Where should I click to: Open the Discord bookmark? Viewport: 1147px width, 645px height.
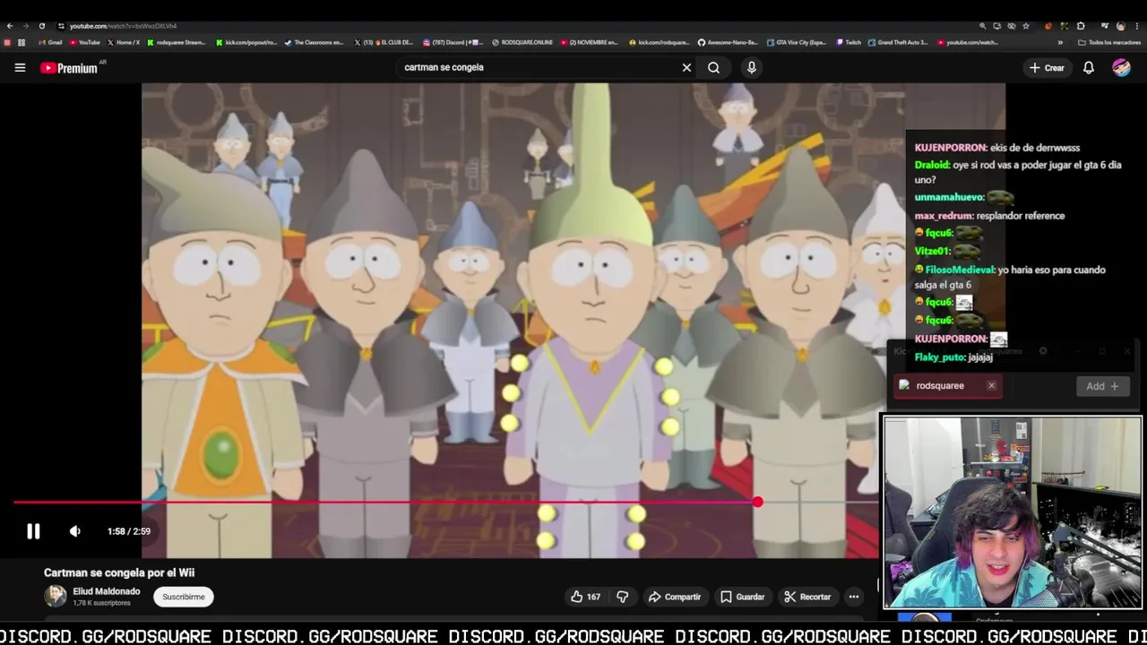453,42
